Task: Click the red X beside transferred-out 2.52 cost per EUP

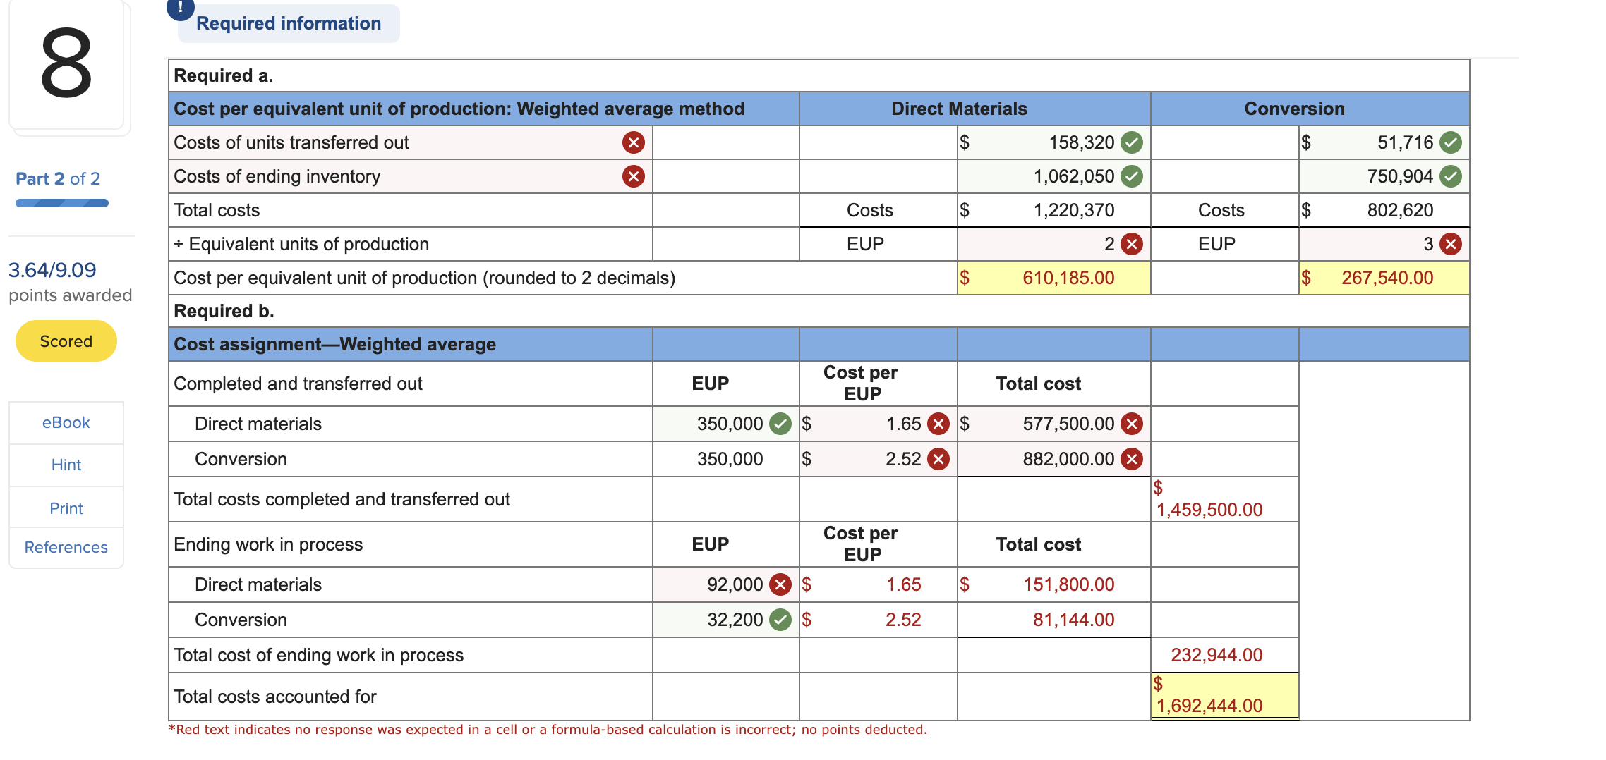Action: point(938,459)
